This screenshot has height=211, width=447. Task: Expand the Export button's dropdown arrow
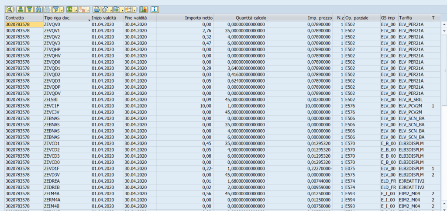tap(123, 10)
